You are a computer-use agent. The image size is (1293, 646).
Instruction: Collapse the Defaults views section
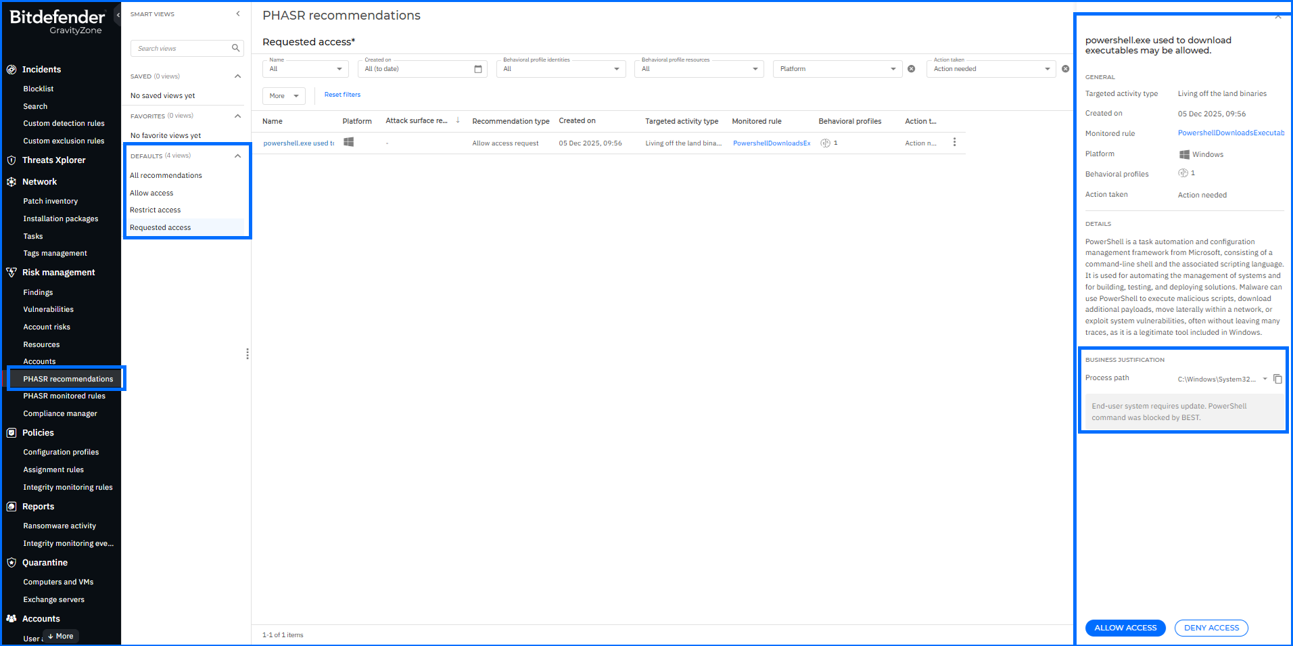(x=237, y=156)
